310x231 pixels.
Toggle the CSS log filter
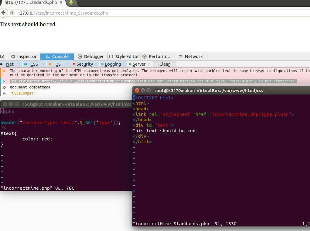[33, 64]
